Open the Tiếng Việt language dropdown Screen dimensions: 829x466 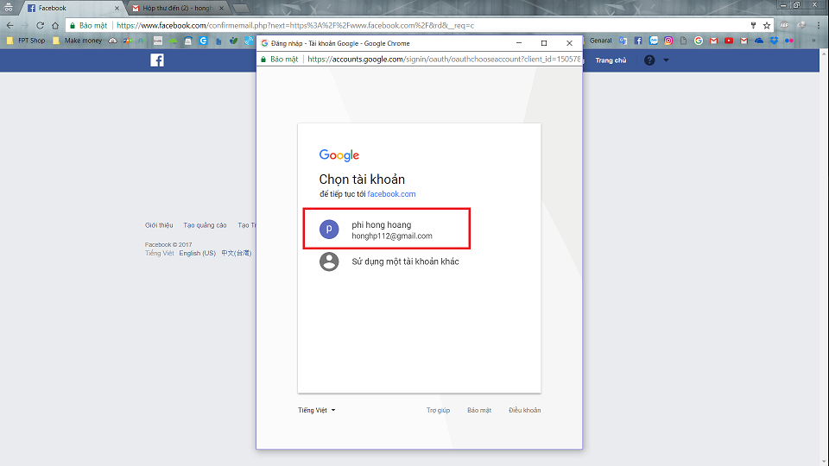[x=316, y=410]
